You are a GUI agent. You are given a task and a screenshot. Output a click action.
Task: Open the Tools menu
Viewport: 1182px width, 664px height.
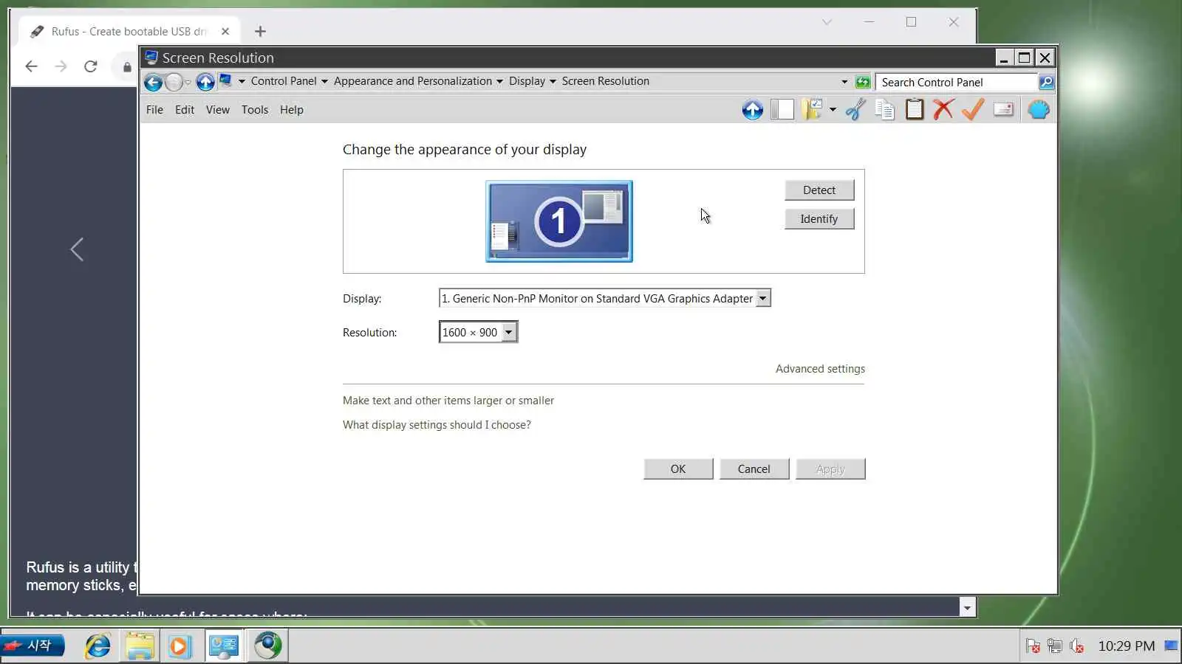click(255, 110)
